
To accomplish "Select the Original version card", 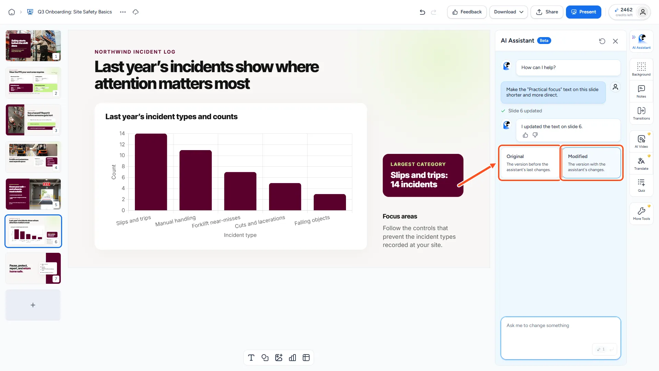I will pyautogui.click(x=530, y=163).
